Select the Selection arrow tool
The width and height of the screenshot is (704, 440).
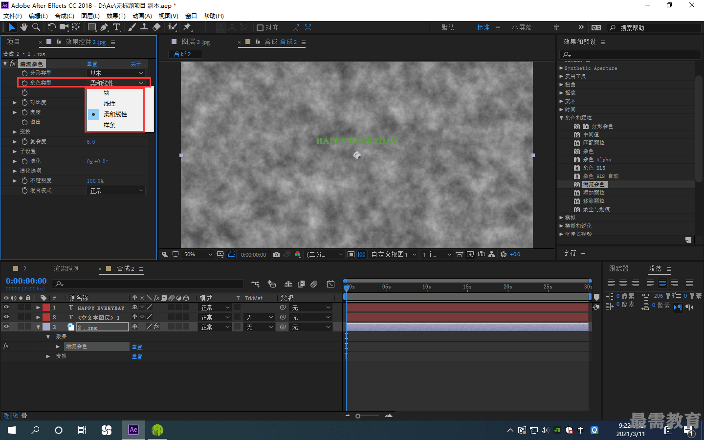[x=12, y=27]
